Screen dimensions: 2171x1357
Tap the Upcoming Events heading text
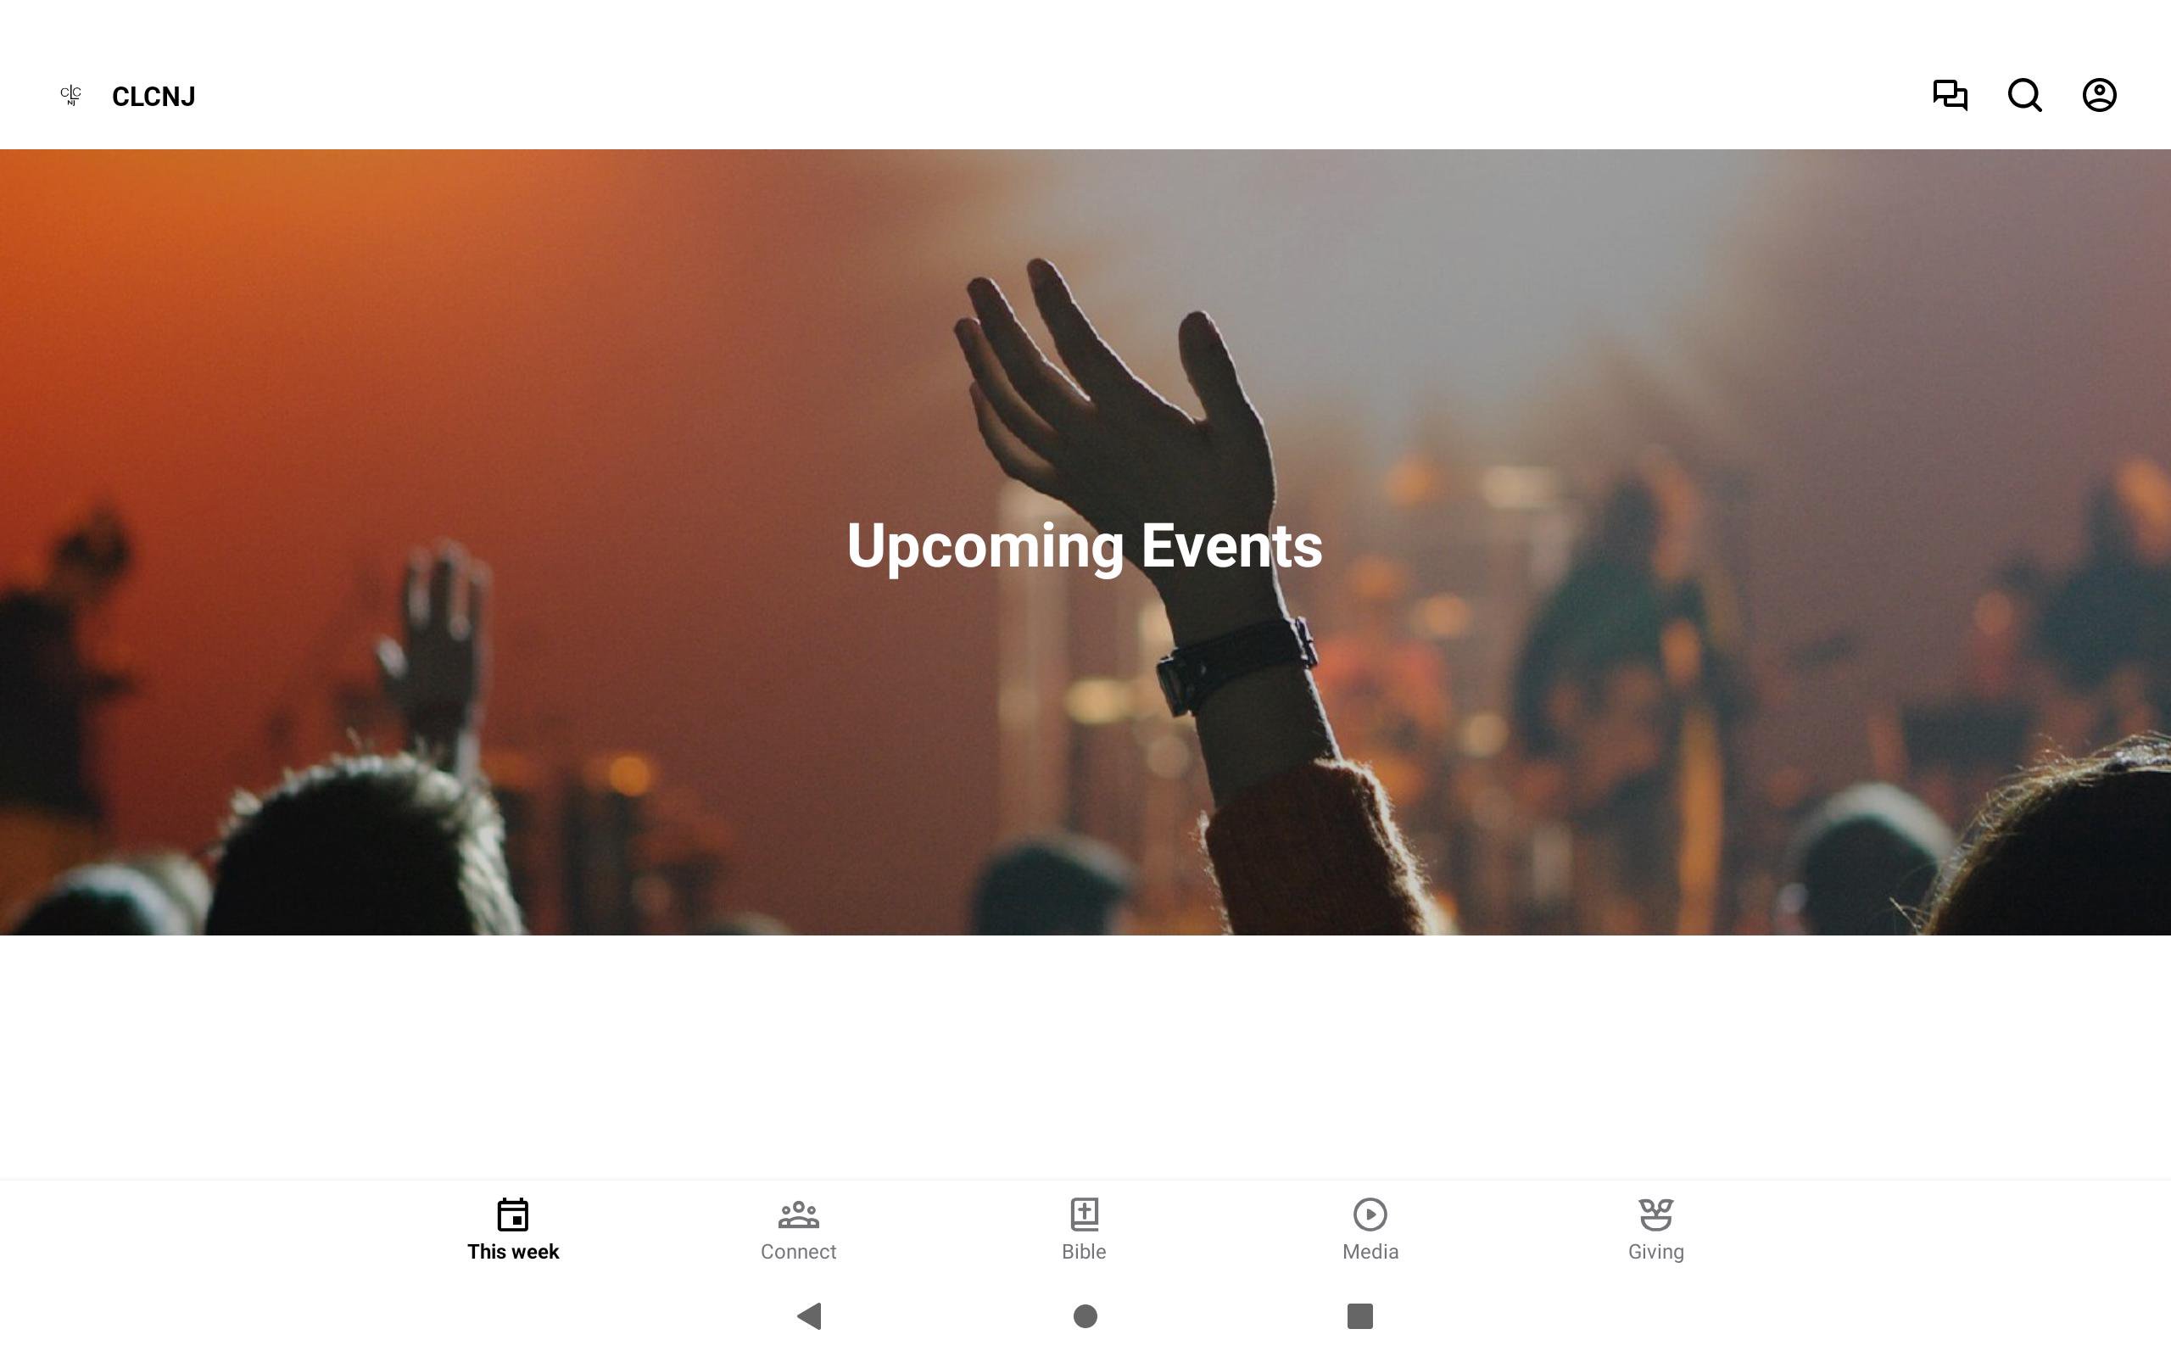coord(1085,545)
